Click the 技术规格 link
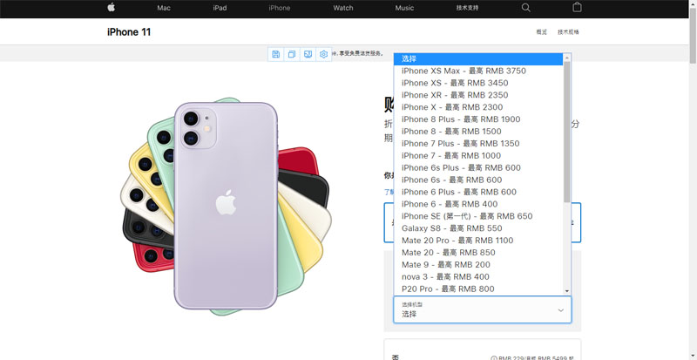Viewport: 697px width, 360px height. (569, 32)
